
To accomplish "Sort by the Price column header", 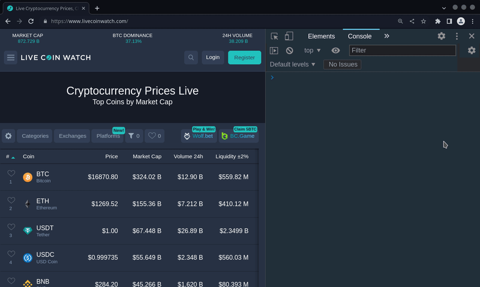I will pos(111,157).
